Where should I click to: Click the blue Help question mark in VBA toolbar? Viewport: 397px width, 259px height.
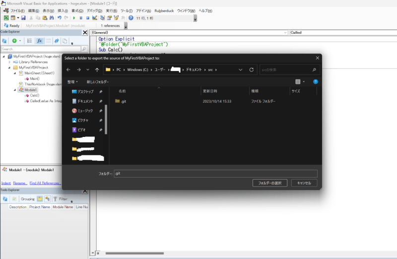click(131, 18)
